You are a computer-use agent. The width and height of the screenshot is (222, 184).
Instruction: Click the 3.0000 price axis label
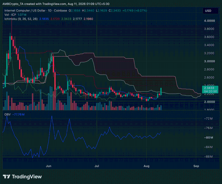point(209,61)
